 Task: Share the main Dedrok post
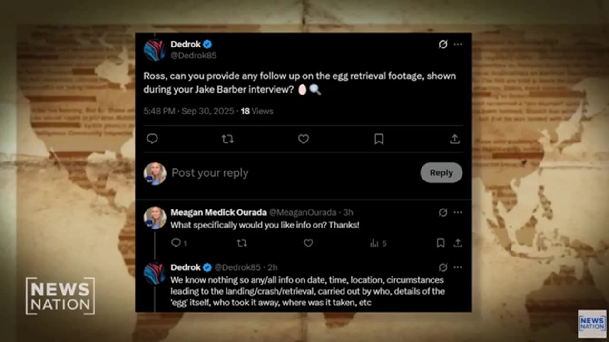click(455, 139)
